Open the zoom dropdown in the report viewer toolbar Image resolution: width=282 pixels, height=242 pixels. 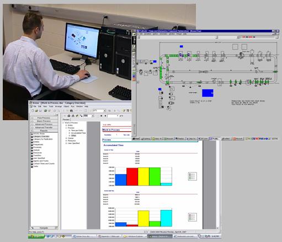pyautogui.click(x=93, y=116)
